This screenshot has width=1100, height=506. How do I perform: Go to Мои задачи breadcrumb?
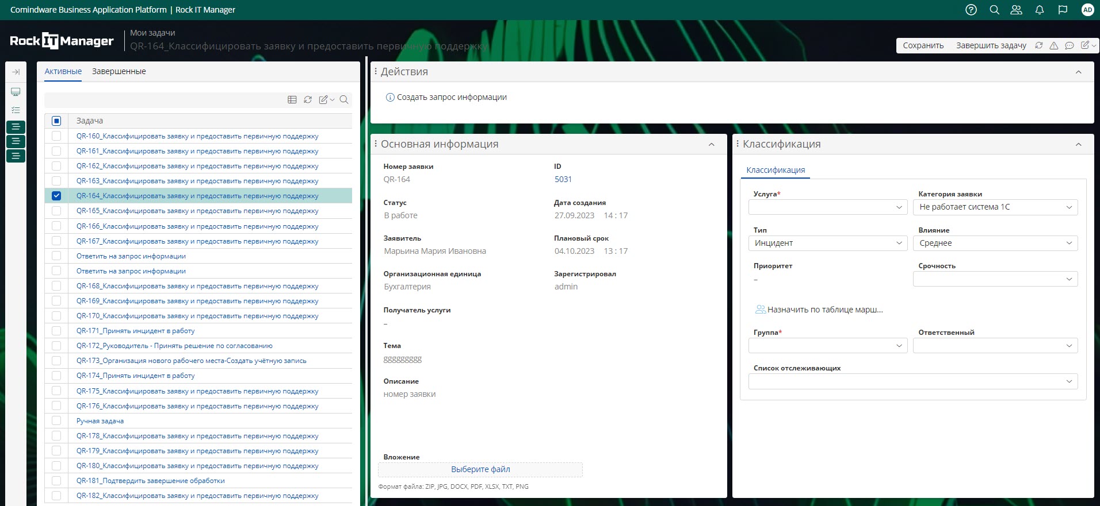point(152,33)
